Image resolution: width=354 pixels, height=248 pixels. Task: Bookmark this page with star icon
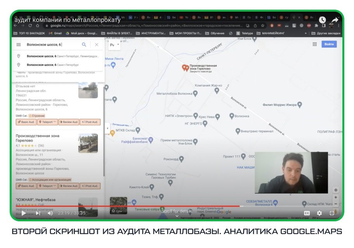pos(262,26)
